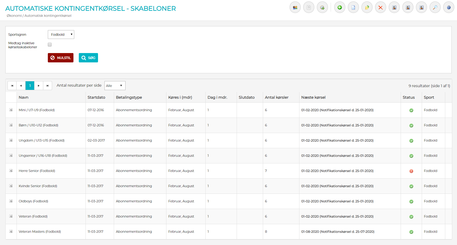This screenshot has width=457, height=245.
Task: Click the two-people members toolbar icon
Action: (295, 7)
